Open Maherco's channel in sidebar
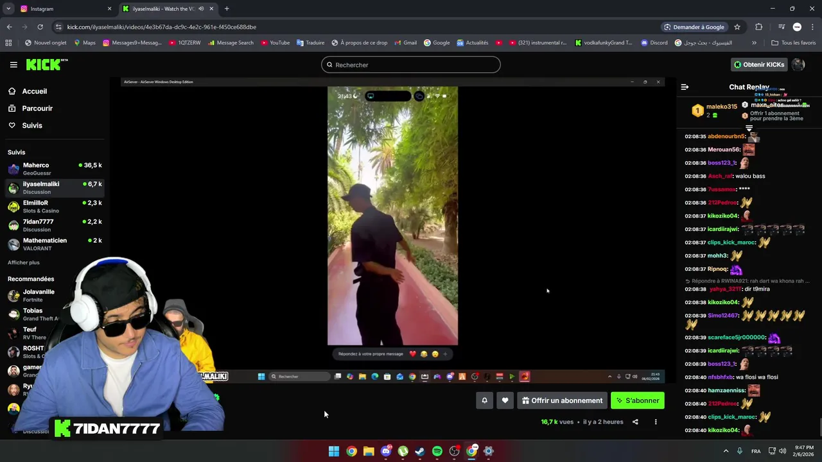The width and height of the screenshot is (822, 462). tap(55, 169)
